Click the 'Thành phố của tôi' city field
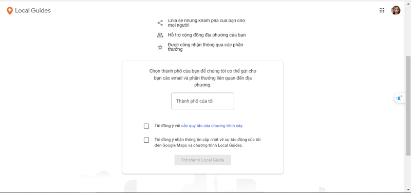The image size is (411, 193). [202, 101]
